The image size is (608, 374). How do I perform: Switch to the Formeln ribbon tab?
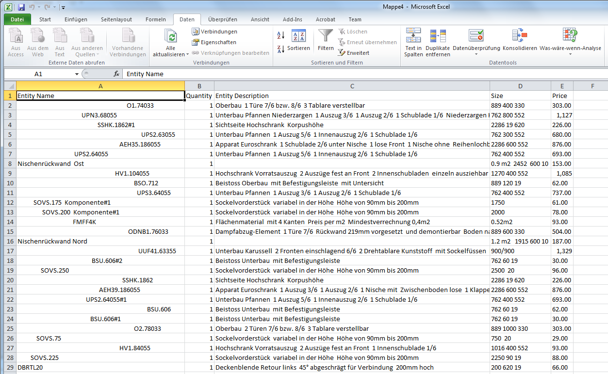click(x=155, y=19)
